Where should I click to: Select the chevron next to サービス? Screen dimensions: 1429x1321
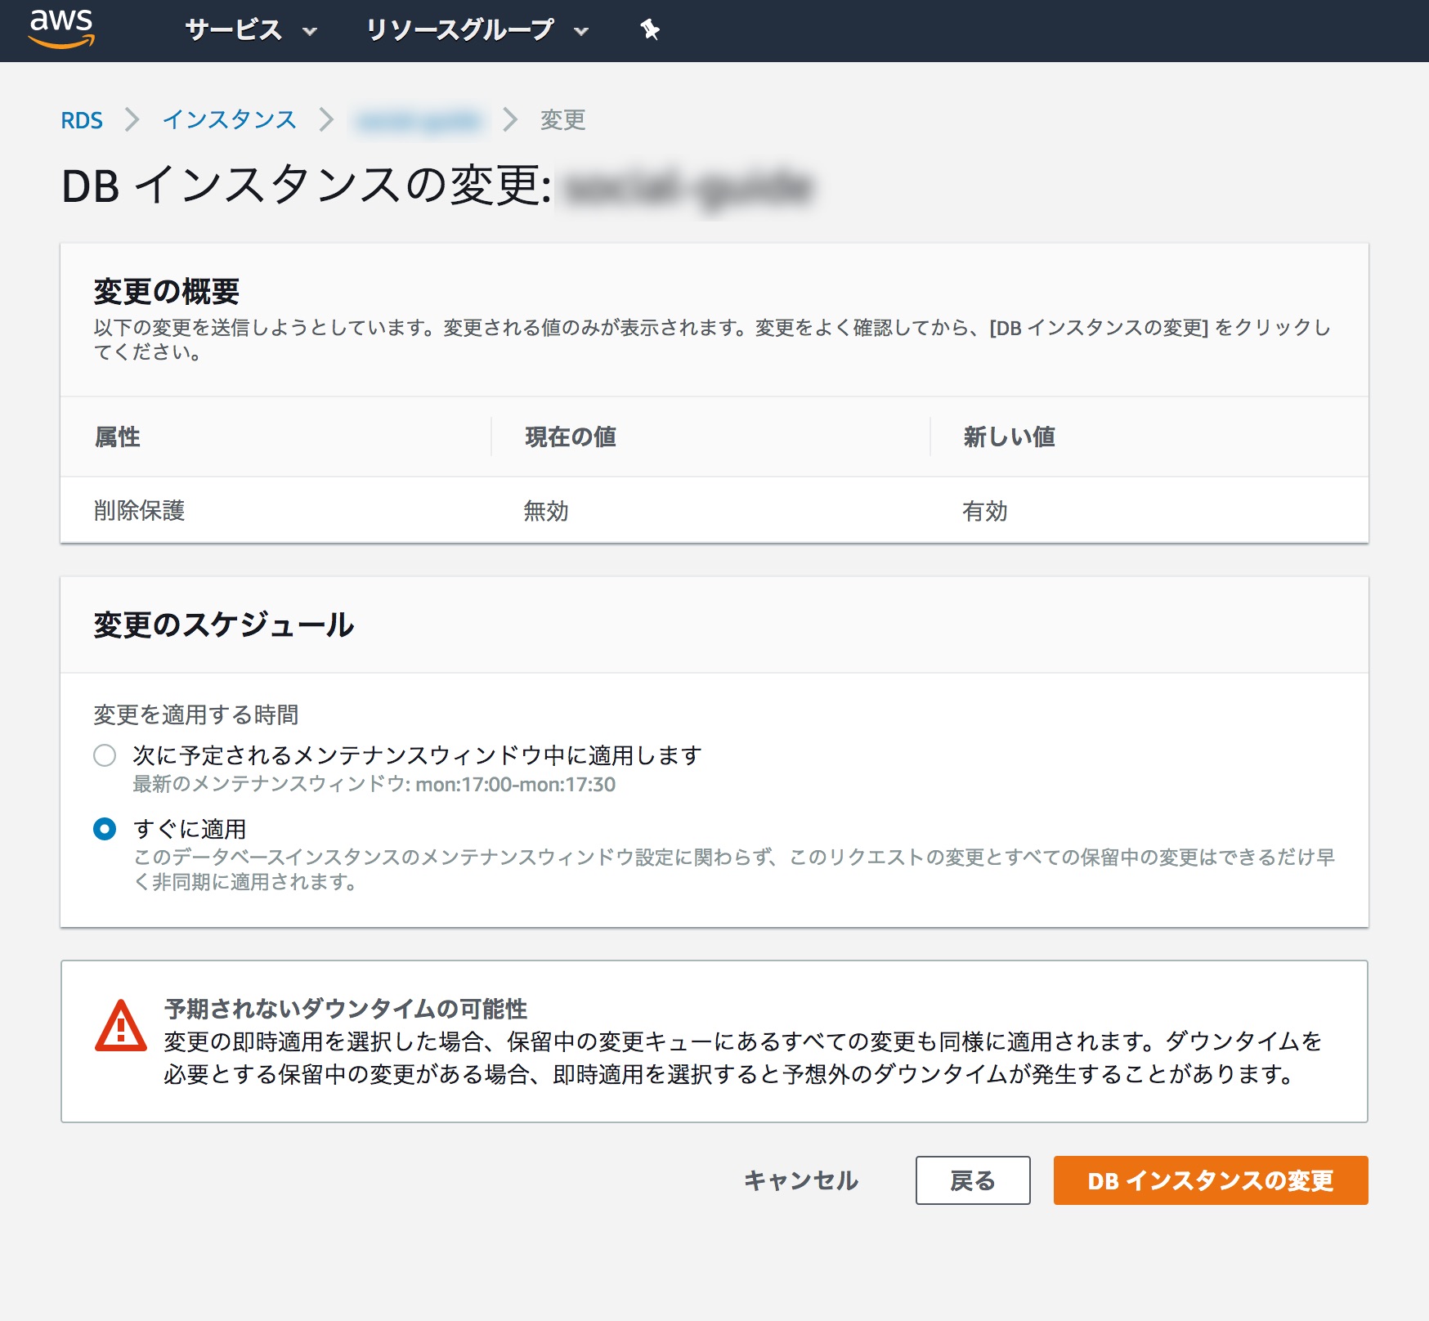[x=309, y=33]
